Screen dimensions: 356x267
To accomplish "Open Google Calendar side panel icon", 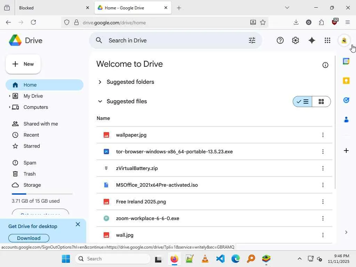I will click(x=346, y=61).
